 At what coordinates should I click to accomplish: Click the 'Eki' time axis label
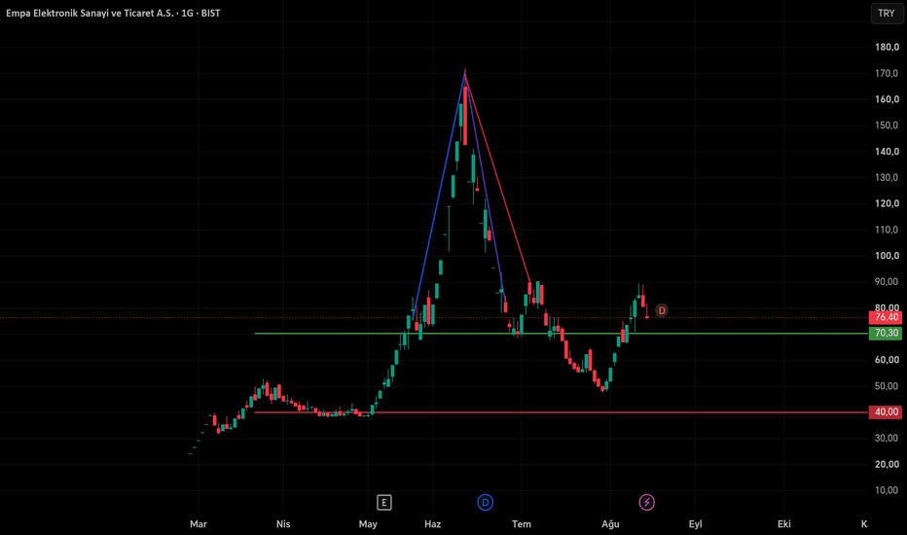coord(783,524)
